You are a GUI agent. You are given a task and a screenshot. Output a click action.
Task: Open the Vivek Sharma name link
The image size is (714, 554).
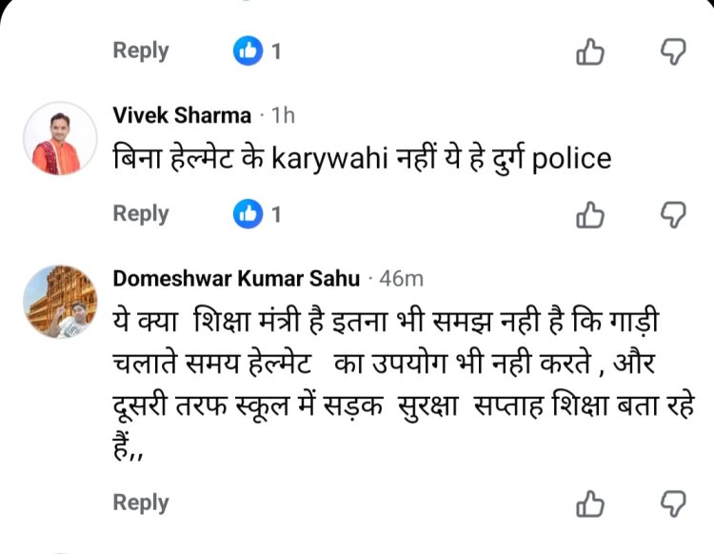pyautogui.click(x=182, y=115)
